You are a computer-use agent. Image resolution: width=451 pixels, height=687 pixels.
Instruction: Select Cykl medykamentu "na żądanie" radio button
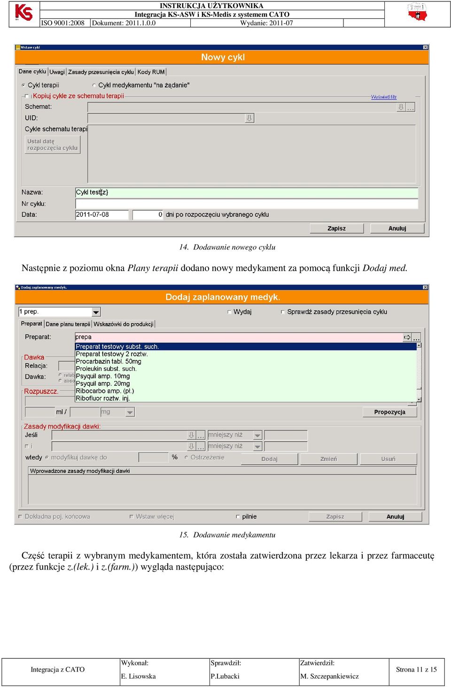coord(94,86)
